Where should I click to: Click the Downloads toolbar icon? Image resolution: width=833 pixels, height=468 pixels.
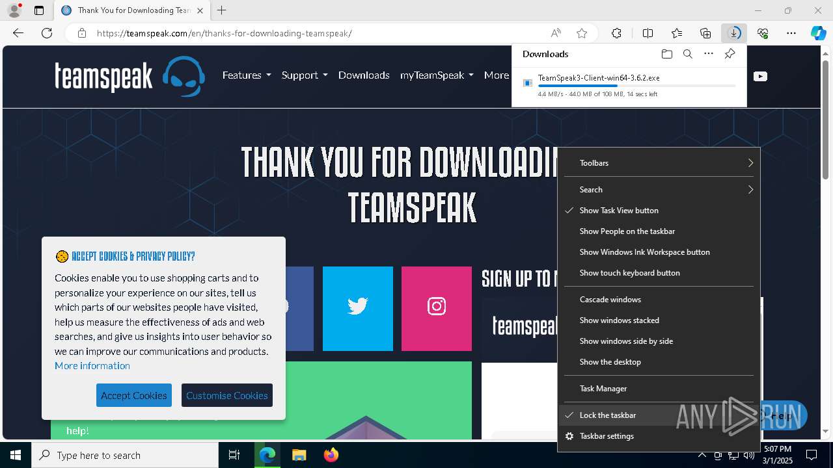click(734, 33)
